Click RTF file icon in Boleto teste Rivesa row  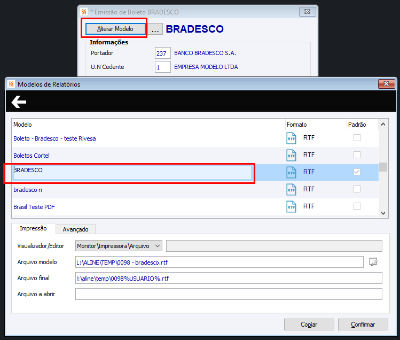[291, 138]
